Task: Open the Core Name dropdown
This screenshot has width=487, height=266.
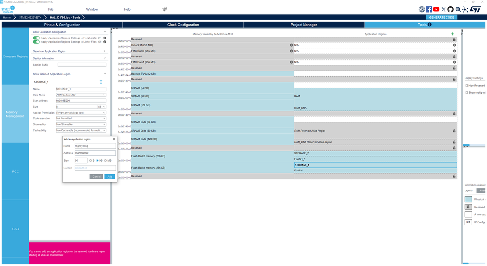Action: coord(81,95)
